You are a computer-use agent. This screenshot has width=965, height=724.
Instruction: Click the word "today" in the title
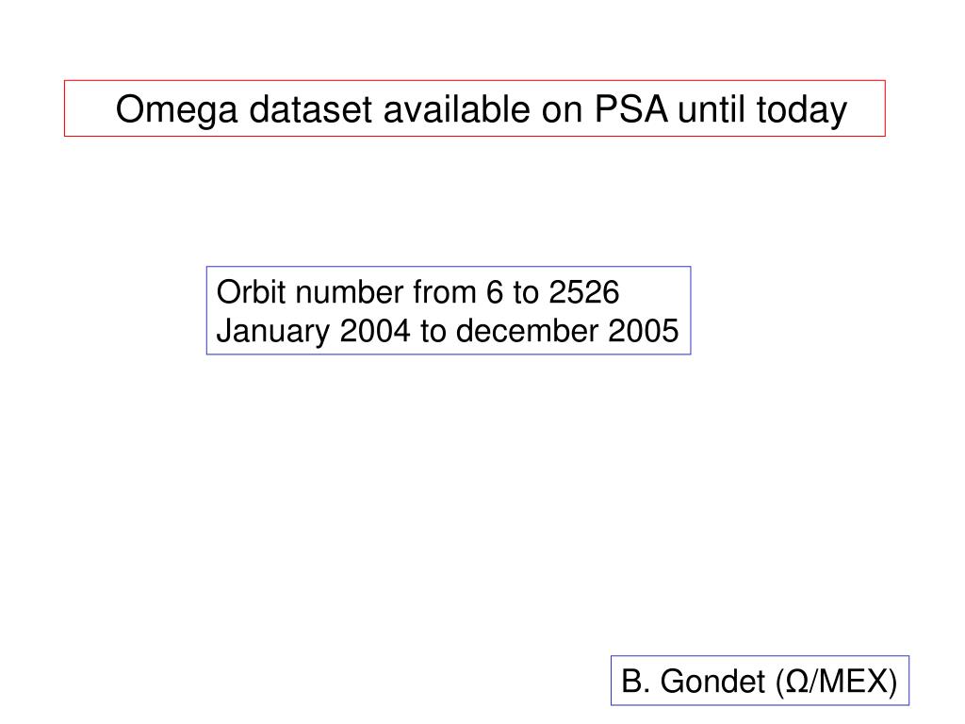(x=801, y=111)
